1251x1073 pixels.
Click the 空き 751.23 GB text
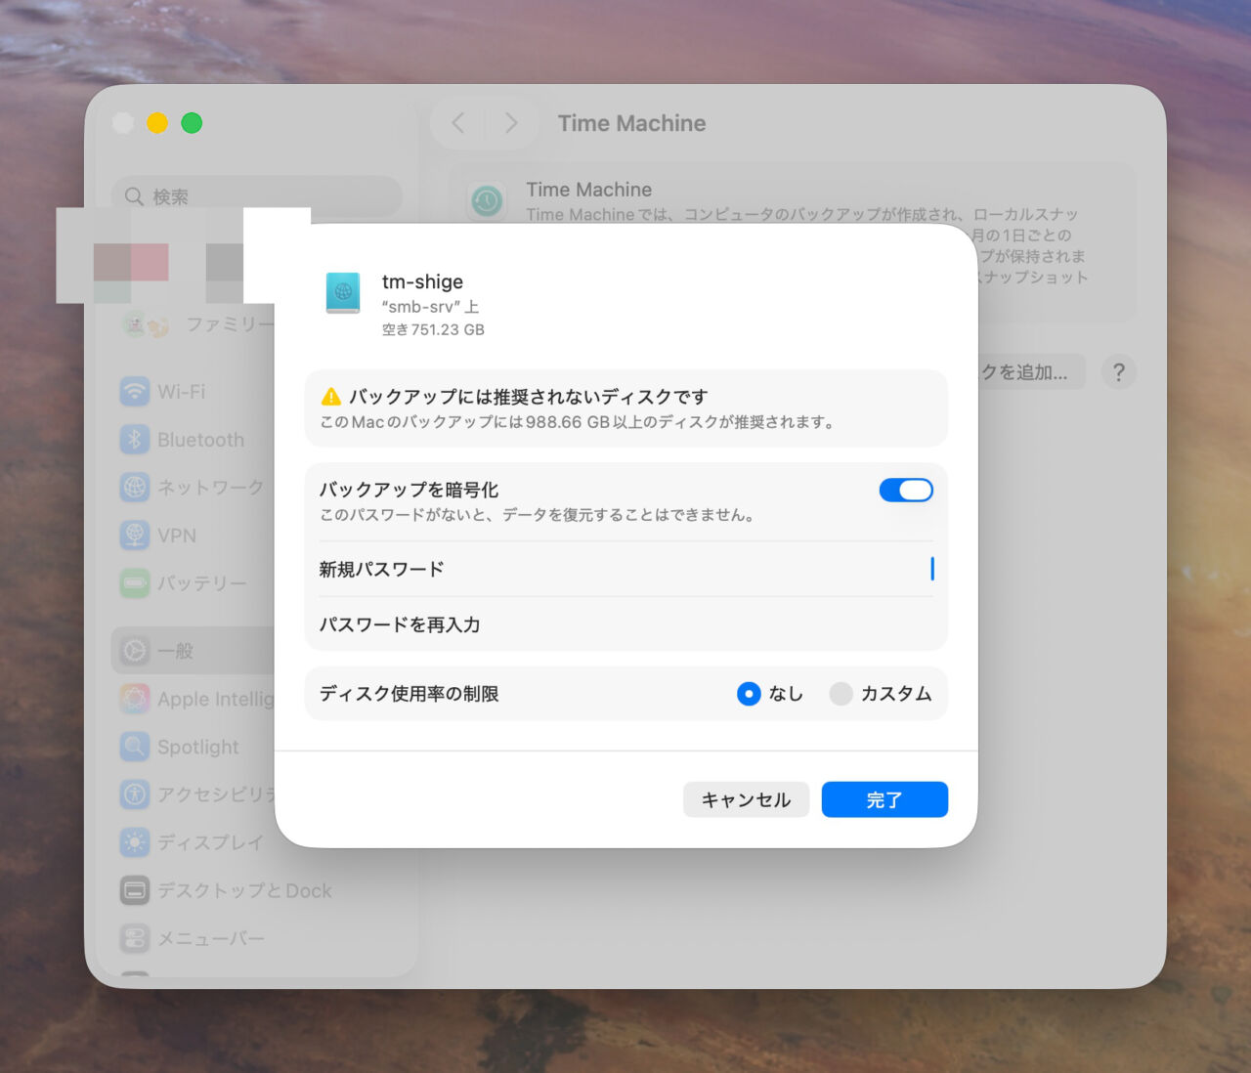tap(433, 330)
